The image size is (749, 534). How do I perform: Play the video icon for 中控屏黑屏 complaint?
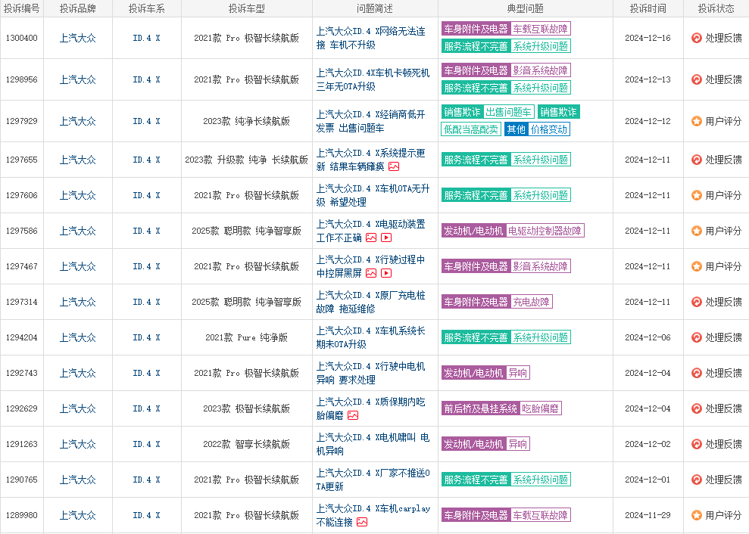[x=386, y=273]
